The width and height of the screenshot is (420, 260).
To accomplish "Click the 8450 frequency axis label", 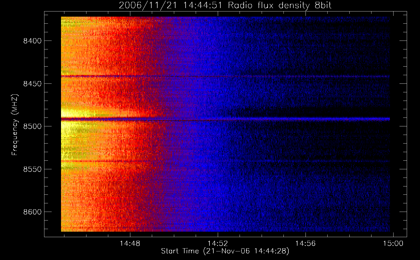I will [x=32, y=84].
